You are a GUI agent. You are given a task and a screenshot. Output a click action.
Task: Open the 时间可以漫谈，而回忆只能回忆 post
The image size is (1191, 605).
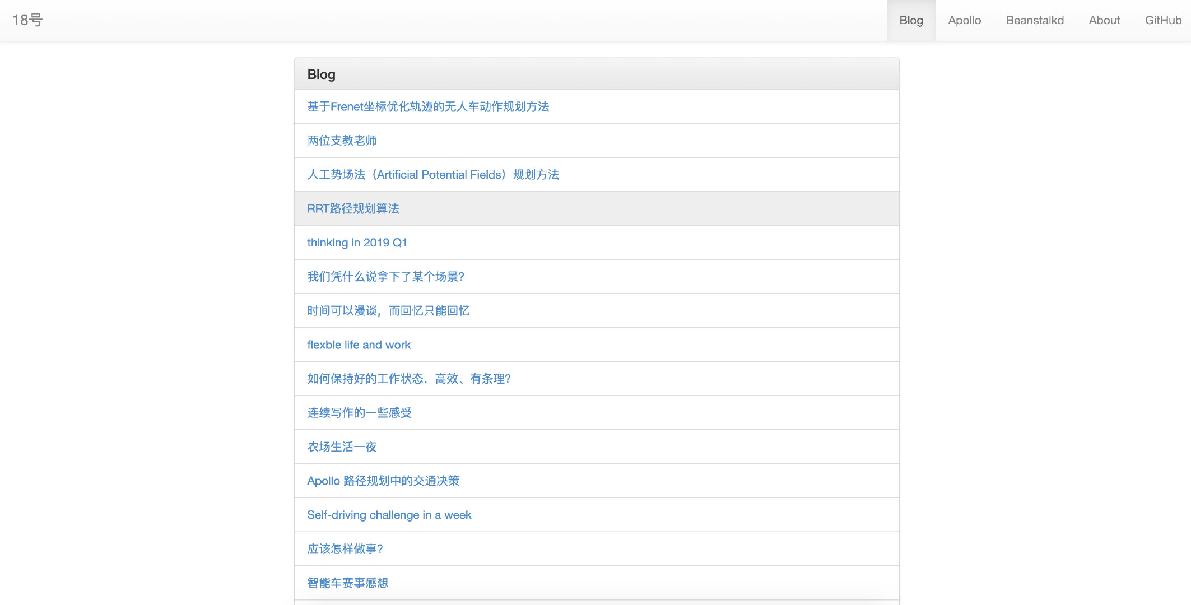388,311
